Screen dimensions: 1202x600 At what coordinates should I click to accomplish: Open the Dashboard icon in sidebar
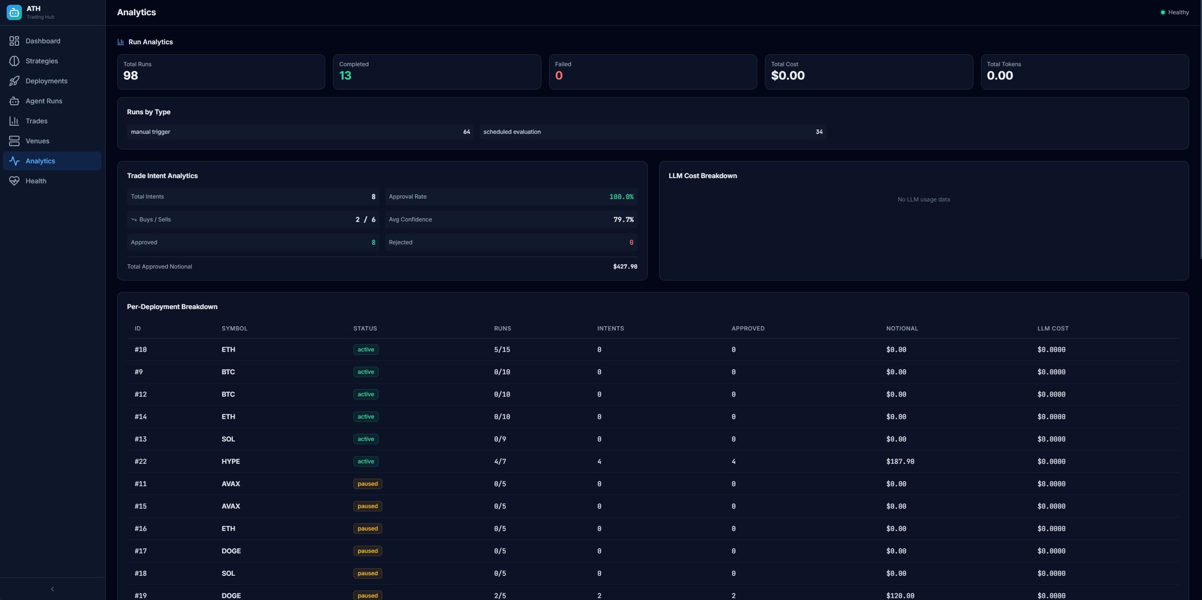[x=14, y=41]
